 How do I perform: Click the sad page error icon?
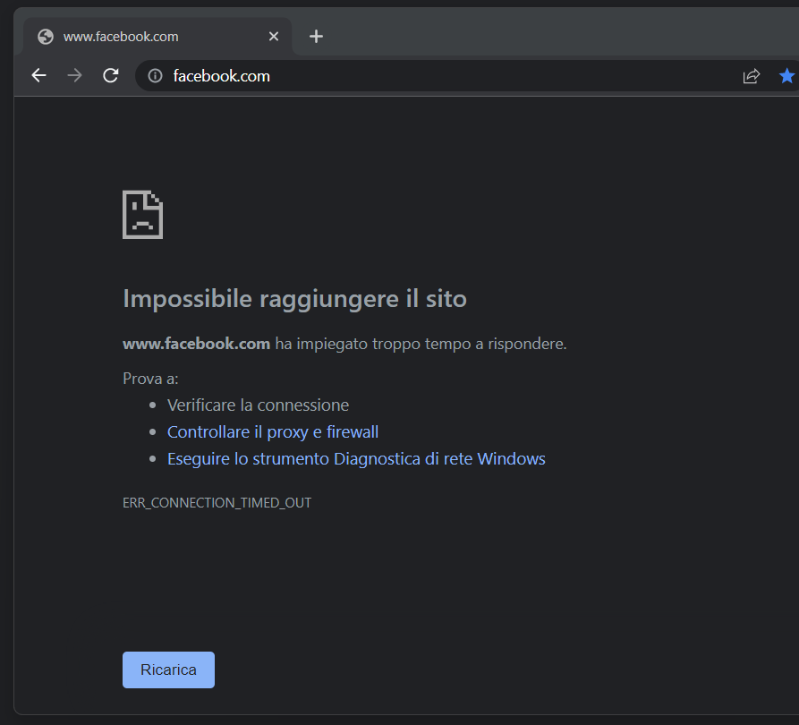tap(142, 215)
